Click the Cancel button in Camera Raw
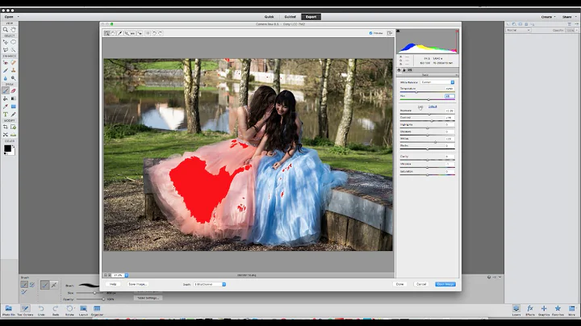 click(421, 284)
